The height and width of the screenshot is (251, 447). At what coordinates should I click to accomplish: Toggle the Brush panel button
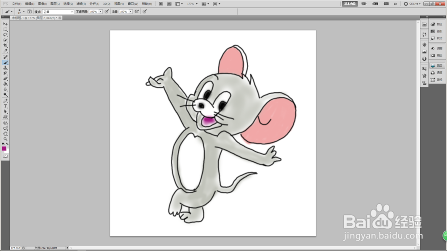[x=30, y=12]
